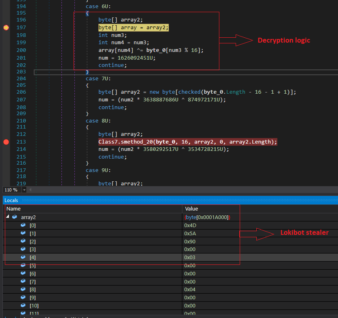
Task: Click 'case 8U:' on line 210
Action: (98, 121)
